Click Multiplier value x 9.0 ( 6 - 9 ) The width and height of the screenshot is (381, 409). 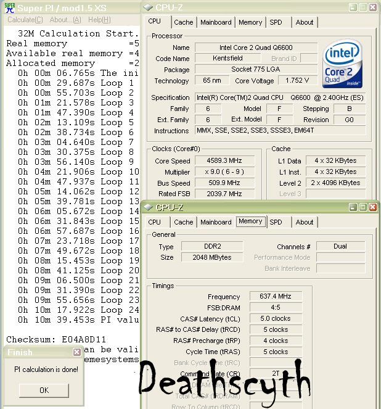[224, 171]
